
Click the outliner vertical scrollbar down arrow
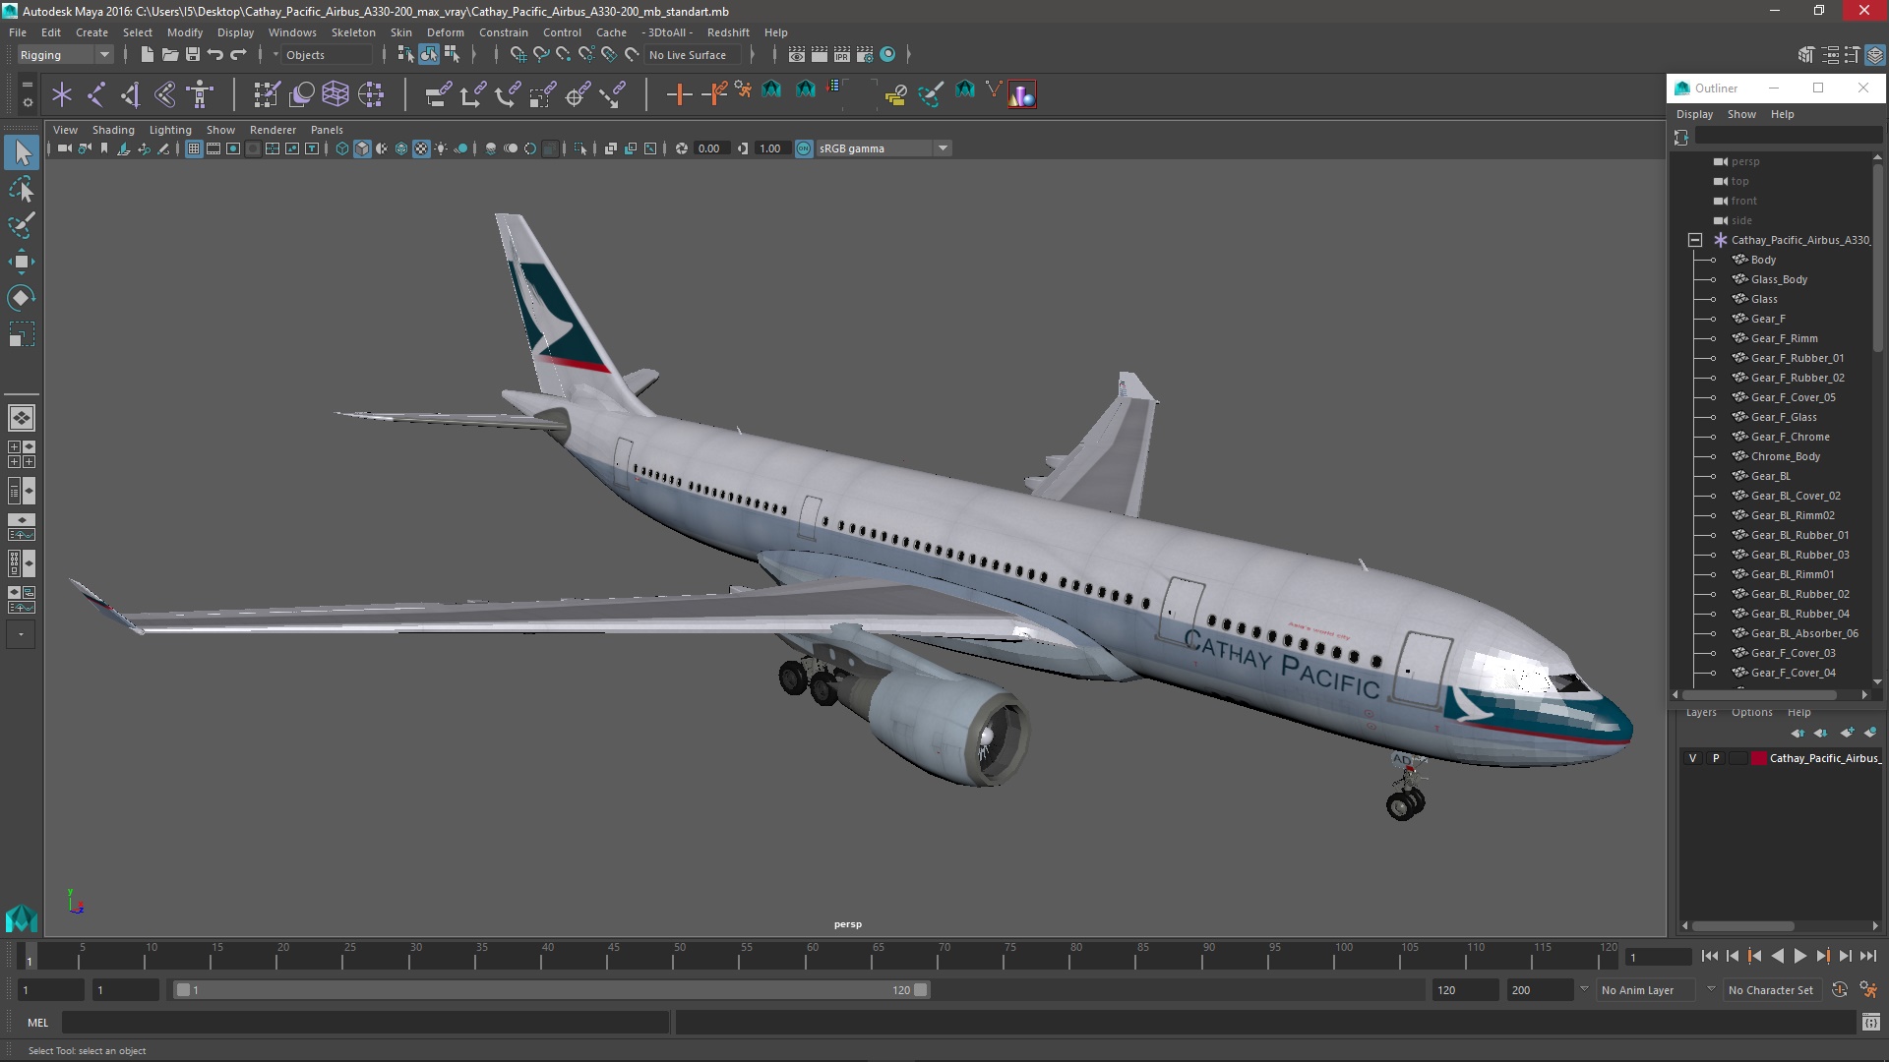(1877, 681)
